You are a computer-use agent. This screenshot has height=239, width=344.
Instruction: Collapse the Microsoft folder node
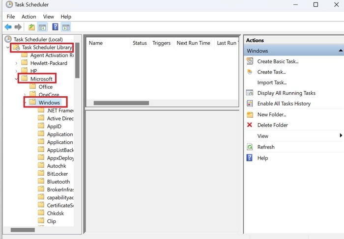pyautogui.click(x=16, y=79)
